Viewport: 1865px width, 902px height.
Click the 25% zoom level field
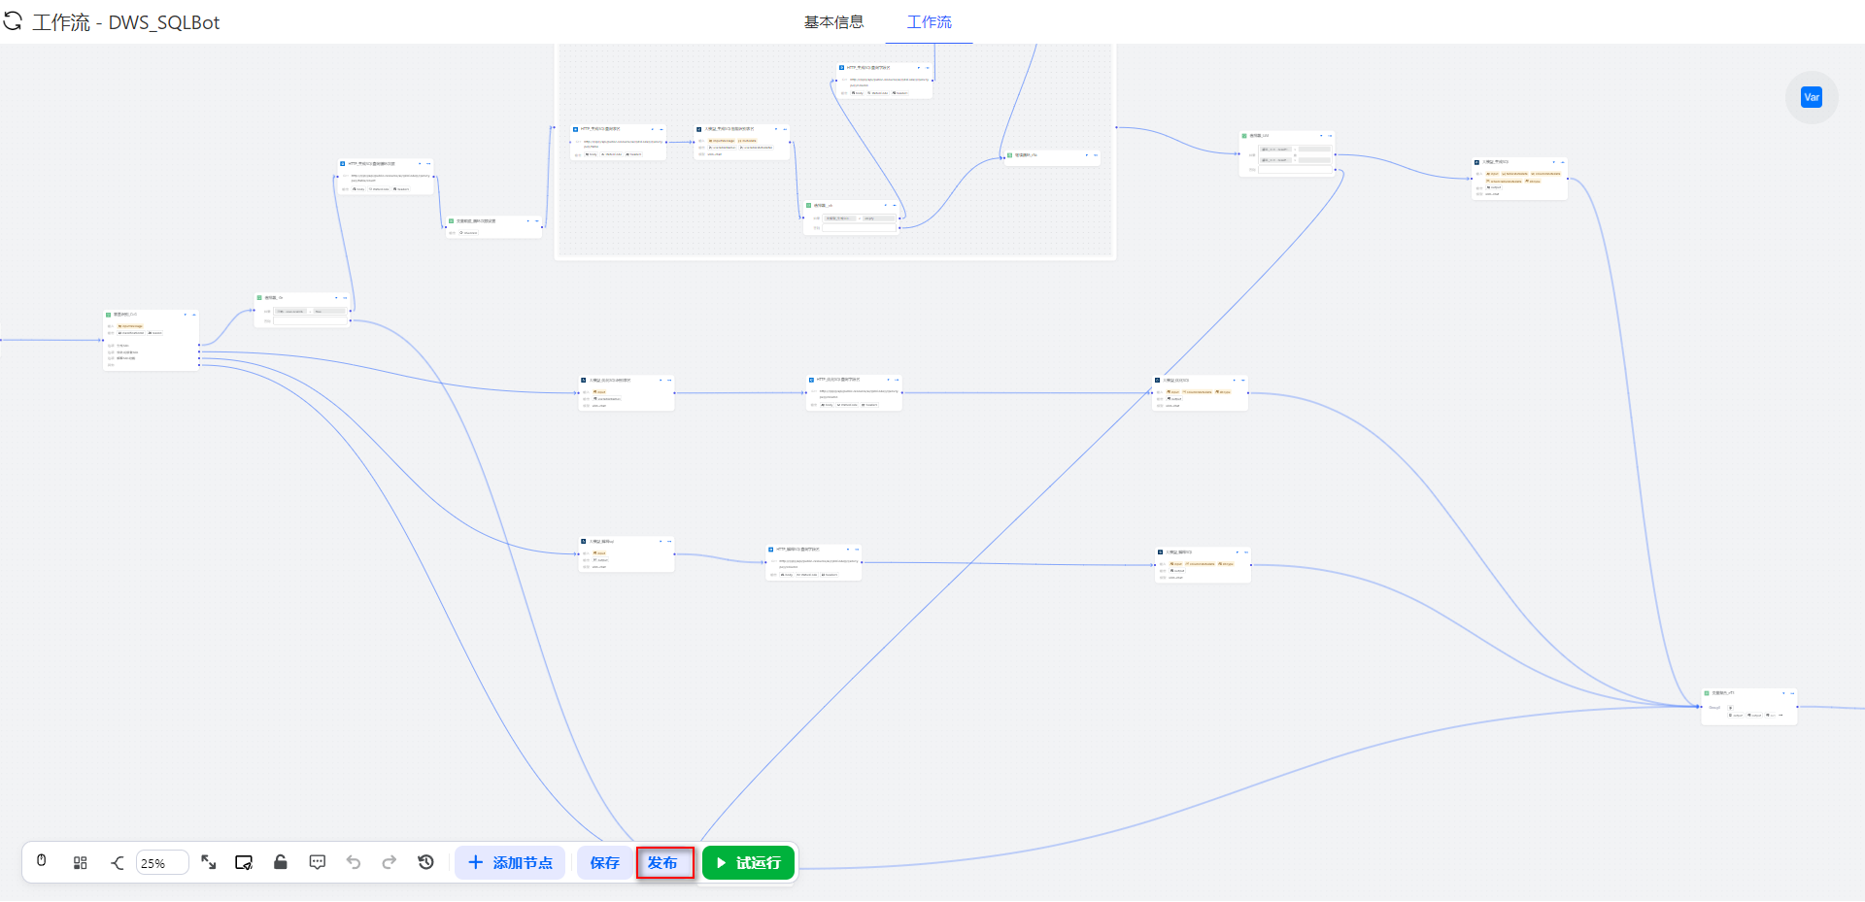coord(161,862)
